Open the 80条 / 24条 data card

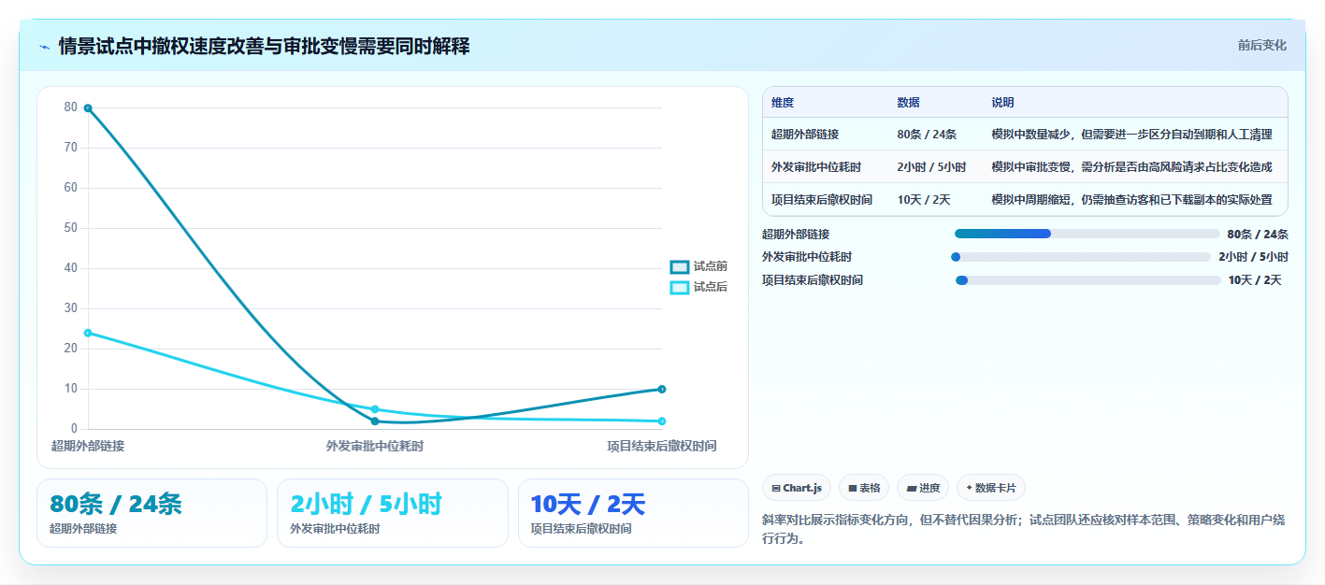(152, 513)
